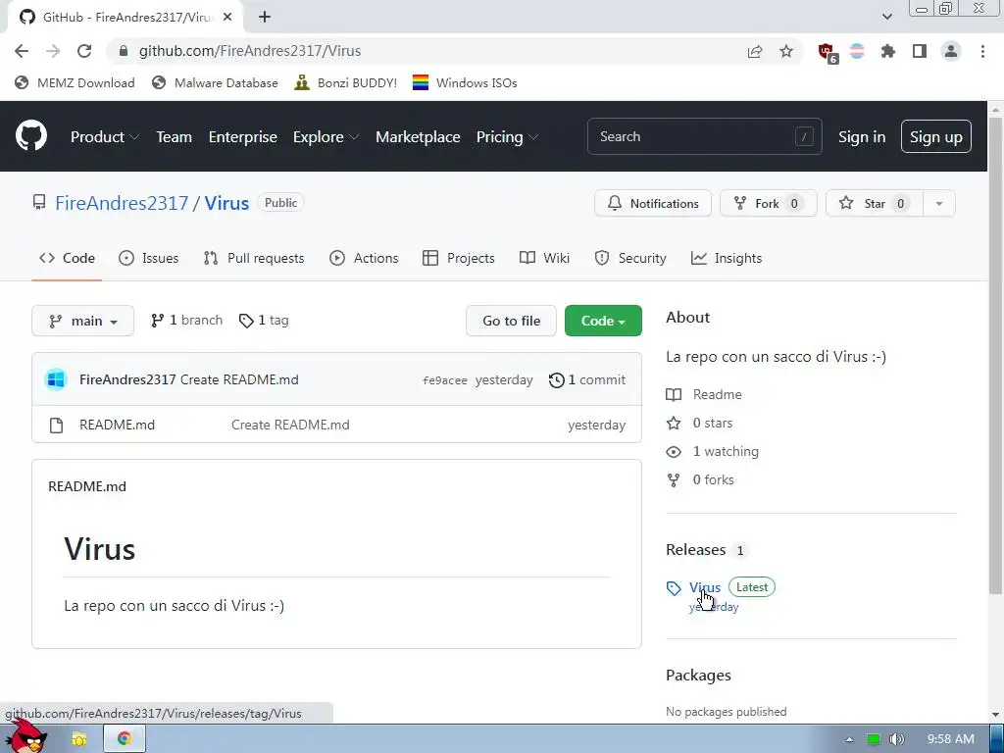Image resolution: width=1004 pixels, height=753 pixels.
Task: Click the Angry Birds start button
Action: 28,736
